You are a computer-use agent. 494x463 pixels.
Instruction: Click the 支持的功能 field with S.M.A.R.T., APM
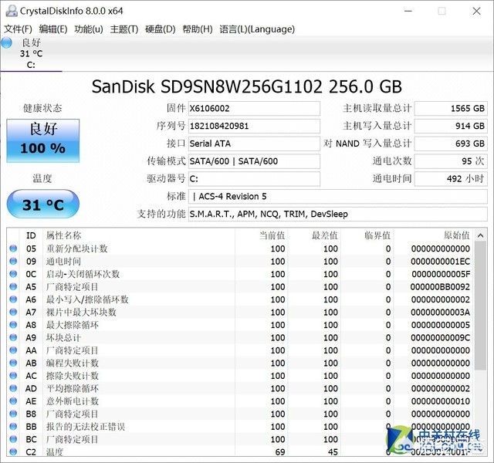pyautogui.click(x=338, y=215)
